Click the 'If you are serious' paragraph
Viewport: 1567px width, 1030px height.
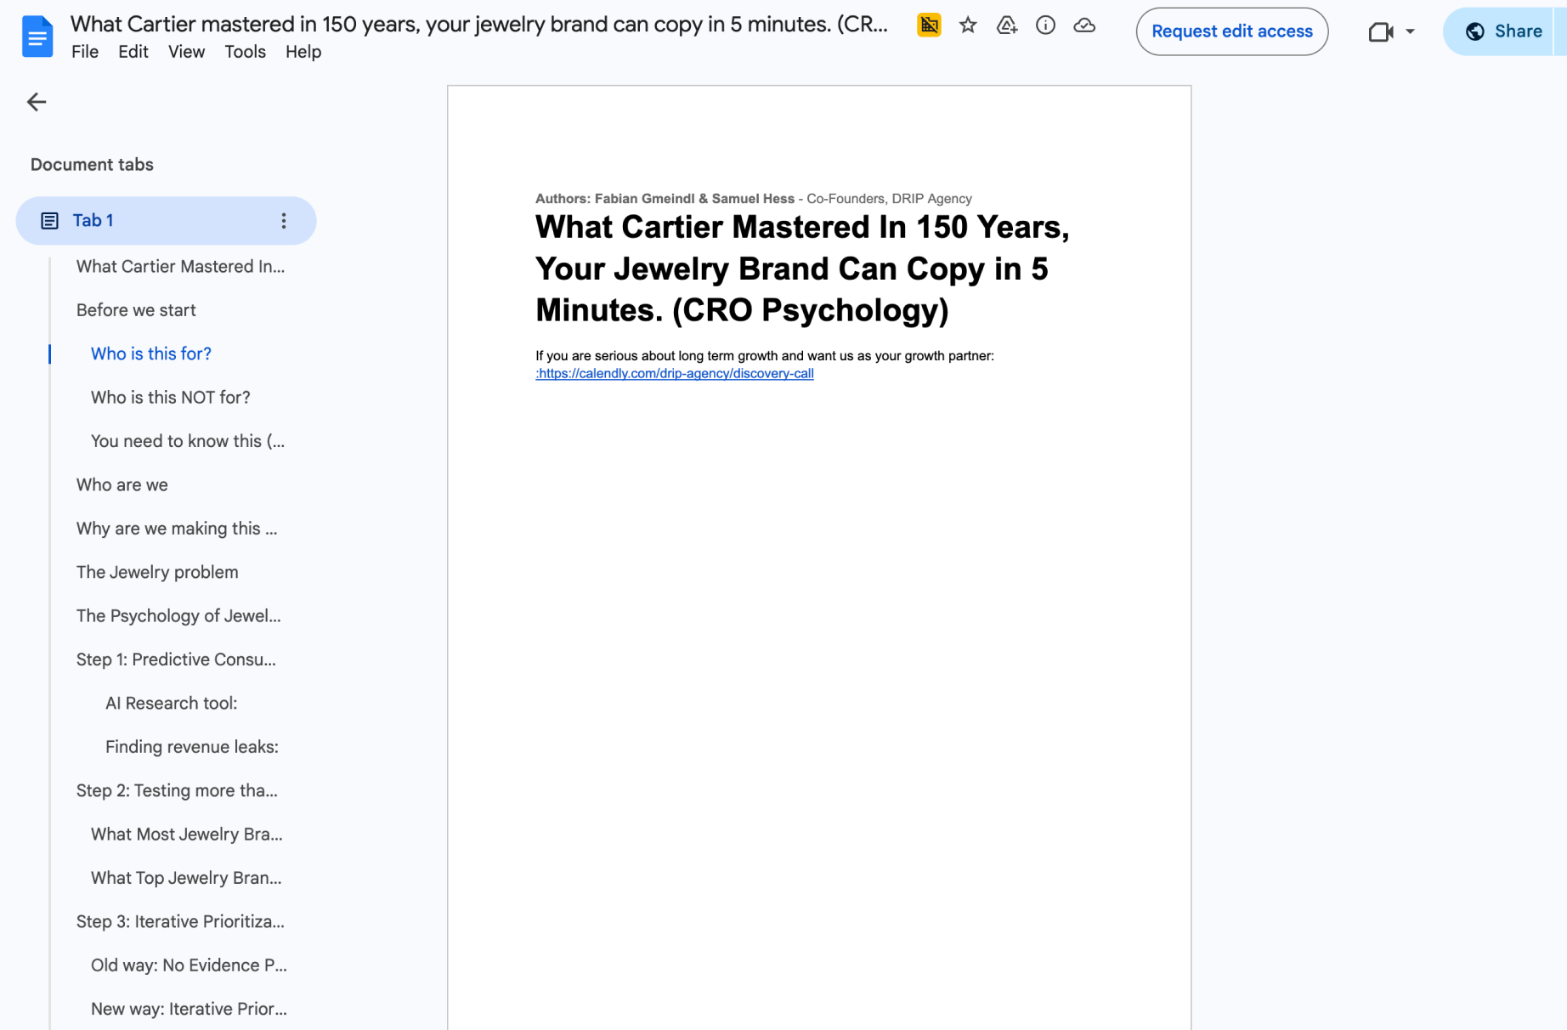click(x=765, y=356)
